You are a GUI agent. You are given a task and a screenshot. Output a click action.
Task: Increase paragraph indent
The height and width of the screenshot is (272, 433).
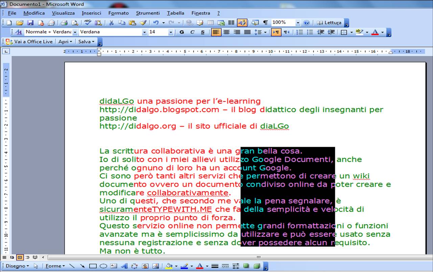coord(331,32)
